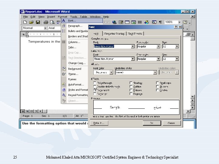The width and height of the screenshot is (219, 164).
Task: Click the Normal view button at bottom left
Action: (x=23, y=111)
